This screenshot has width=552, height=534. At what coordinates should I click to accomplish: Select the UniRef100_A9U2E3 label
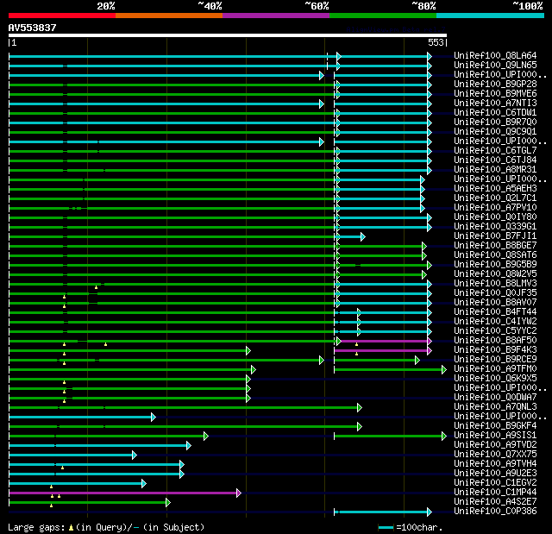point(495,474)
